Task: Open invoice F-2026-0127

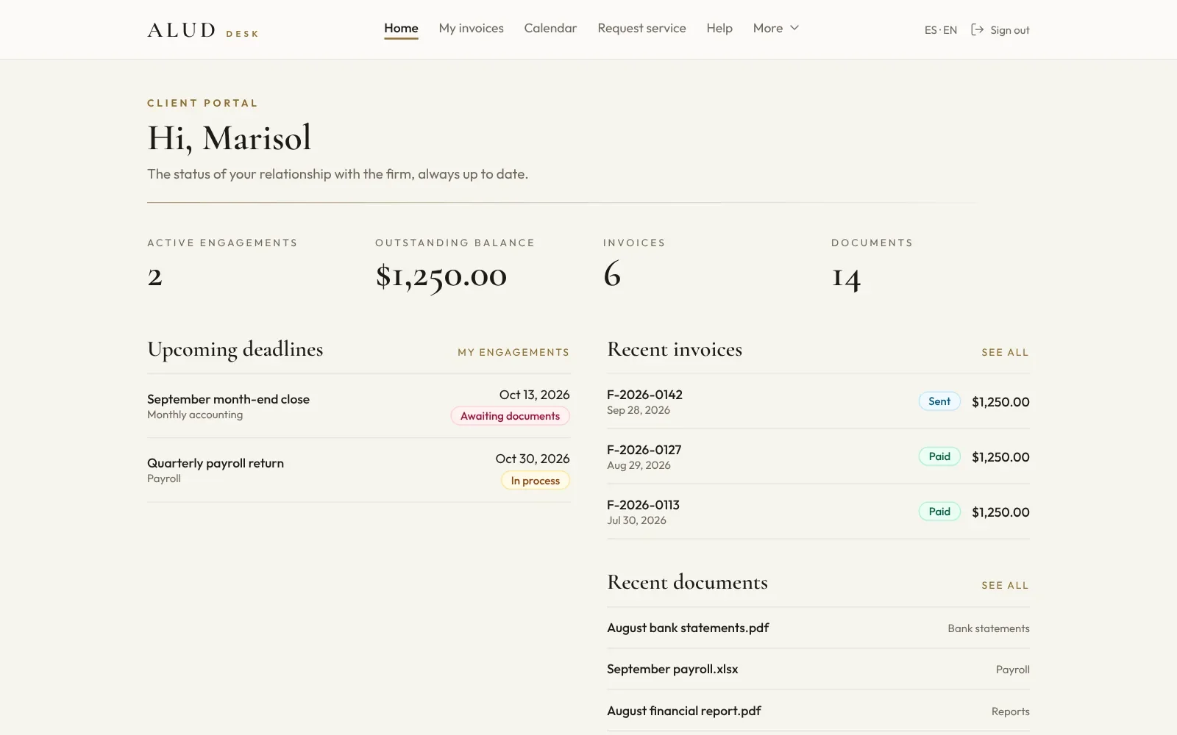Action: (x=818, y=456)
